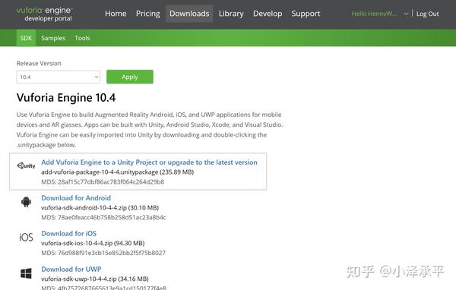
Task: Click the iOS platform icon
Action: point(26,238)
